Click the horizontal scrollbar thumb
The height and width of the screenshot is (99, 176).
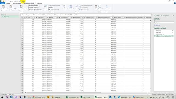pos(64,92)
